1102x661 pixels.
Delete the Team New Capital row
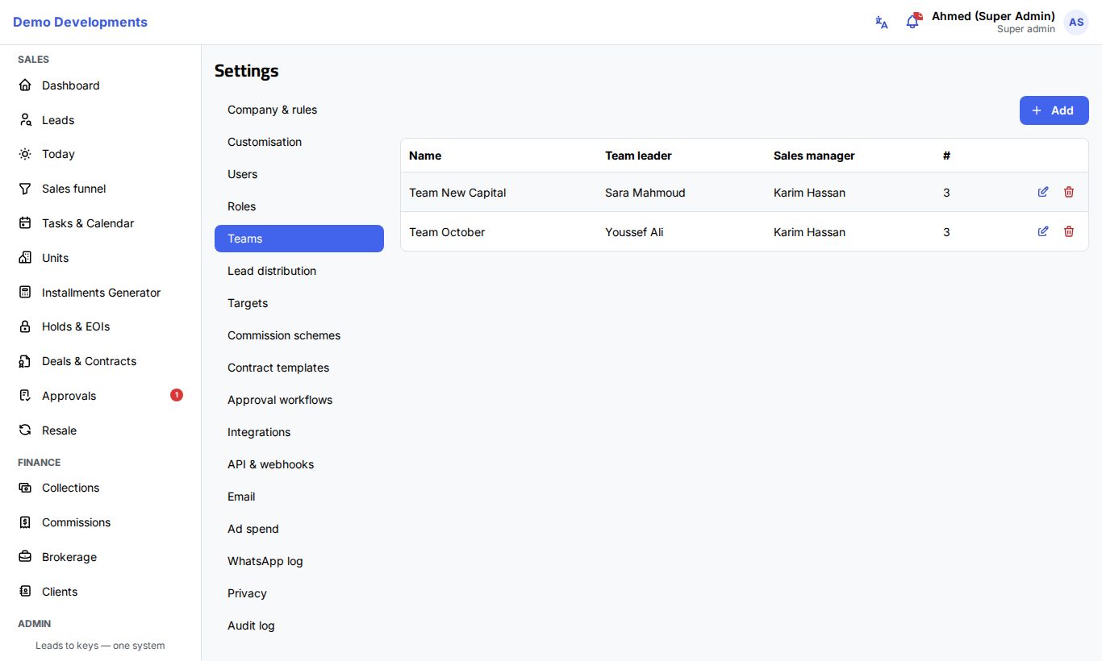(x=1069, y=192)
